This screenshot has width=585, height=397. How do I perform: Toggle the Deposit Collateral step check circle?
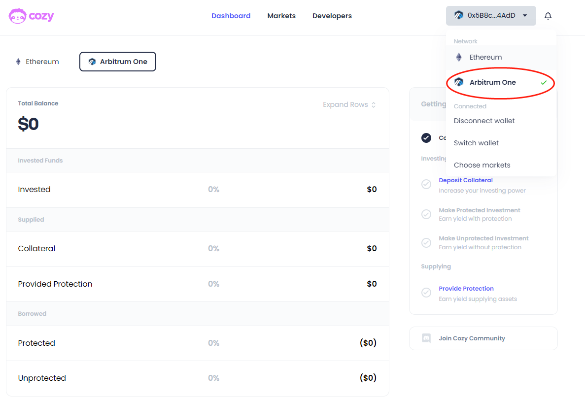[x=426, y=185]
